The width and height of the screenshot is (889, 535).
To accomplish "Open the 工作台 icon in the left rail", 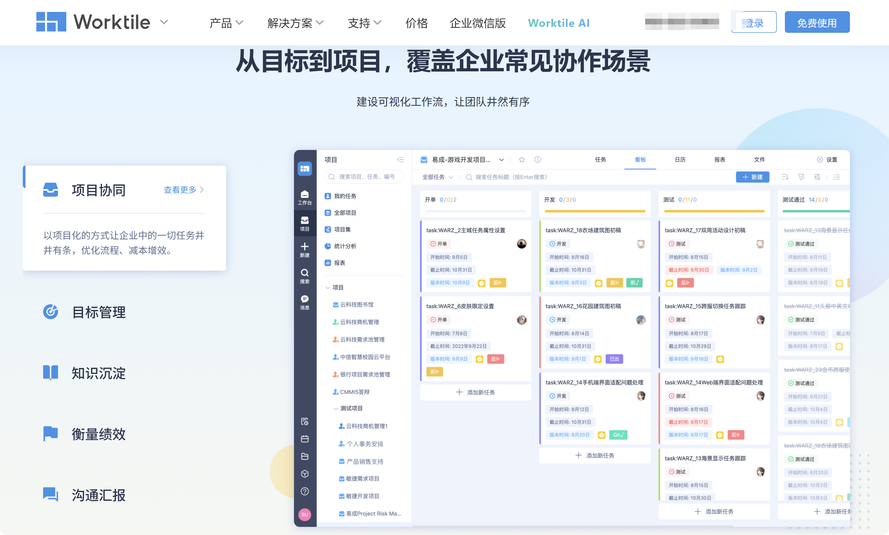I will [305, 197].
